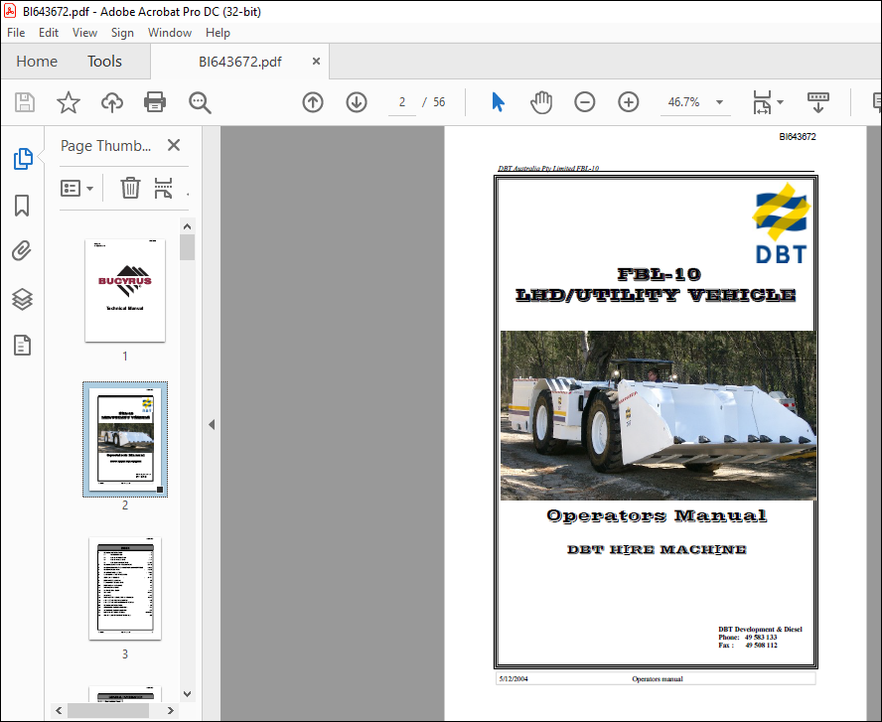Click 'LHD/UTILITY VEHICLE' title text
This screenshot has height=722, width=882.
[656, 295]
